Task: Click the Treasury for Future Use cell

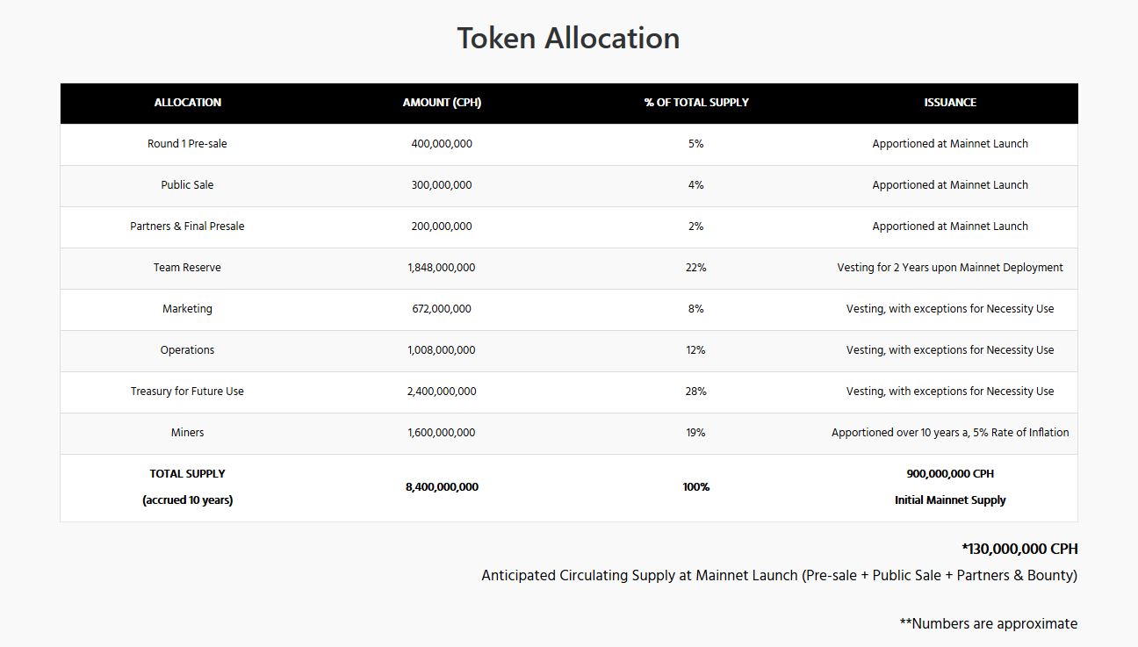Action: tap(187, 392)
